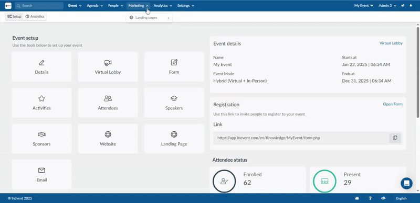Click the magnifier icon in the search box
Viewport: 420px width, 203px height.
coord(19,6)
